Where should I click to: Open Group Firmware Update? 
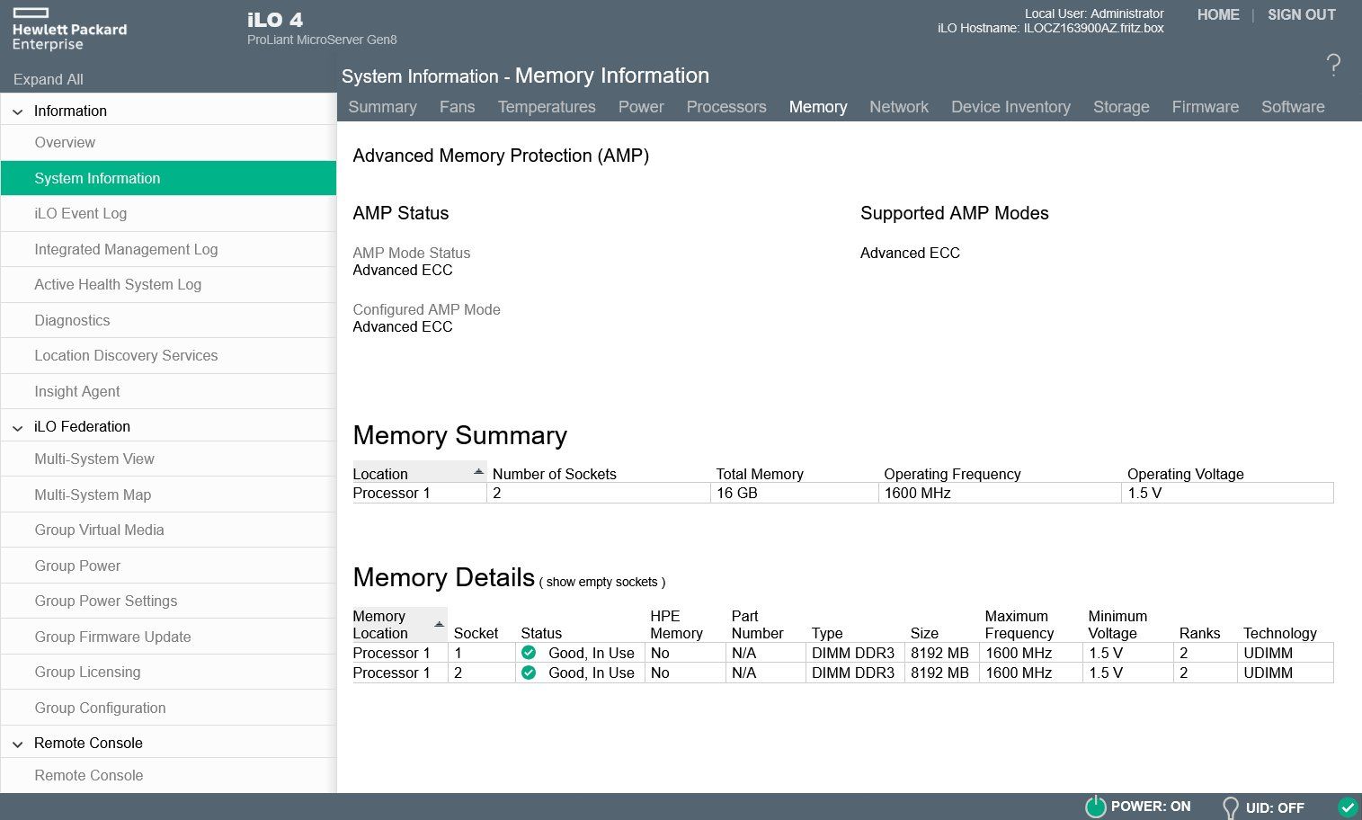pyautogui.click(x=168, y=637)
